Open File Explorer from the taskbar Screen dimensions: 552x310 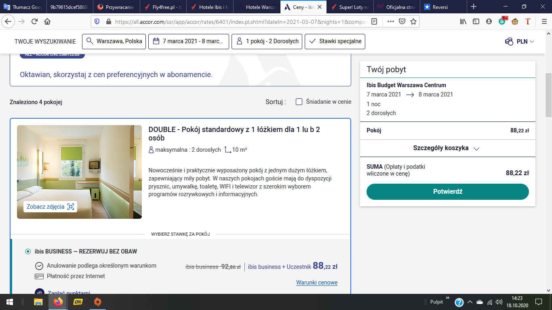click(x=38, y=302)
